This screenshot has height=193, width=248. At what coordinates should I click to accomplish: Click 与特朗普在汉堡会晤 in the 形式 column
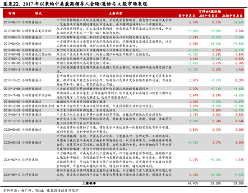pos(37,55)
